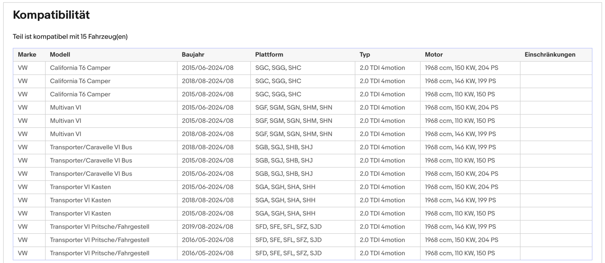Click the Einschränkungen column header
Viewport: 605px width, 263px height.
click(550, 54)
